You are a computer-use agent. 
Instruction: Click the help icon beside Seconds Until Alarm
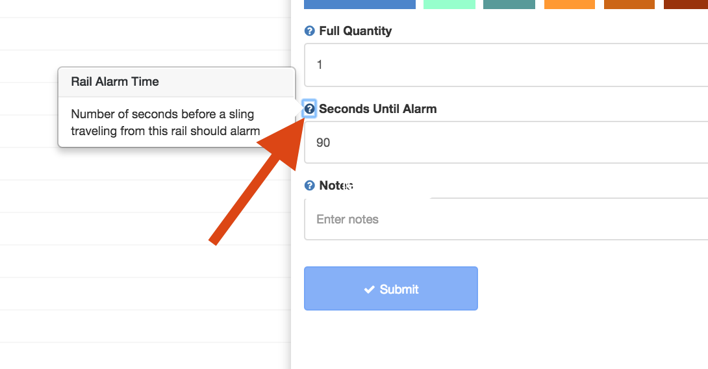click(x=309, y=109)
